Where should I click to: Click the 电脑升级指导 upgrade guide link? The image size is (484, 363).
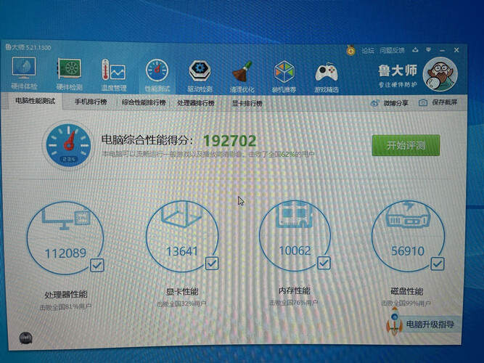click(x=430, y=325)
